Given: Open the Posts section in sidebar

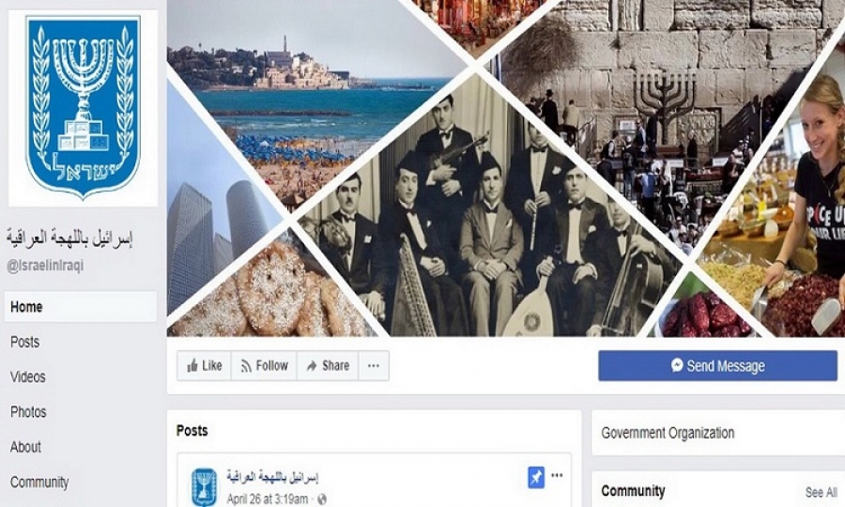Looking at the screenshot, I should pyautogui.click(x=24, y=342).
